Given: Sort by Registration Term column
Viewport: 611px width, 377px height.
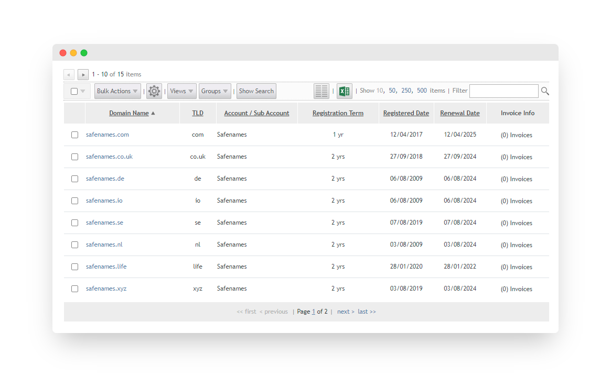Looking at the screenshot, I should click(338, 113).
